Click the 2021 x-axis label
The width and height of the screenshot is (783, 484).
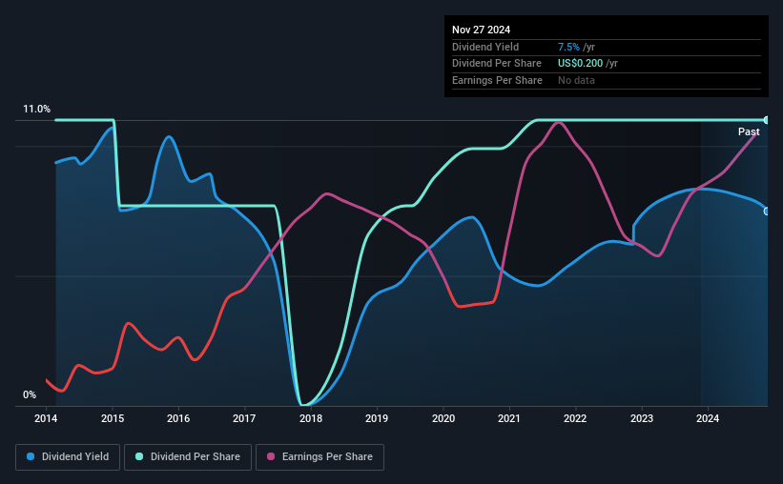509,418
